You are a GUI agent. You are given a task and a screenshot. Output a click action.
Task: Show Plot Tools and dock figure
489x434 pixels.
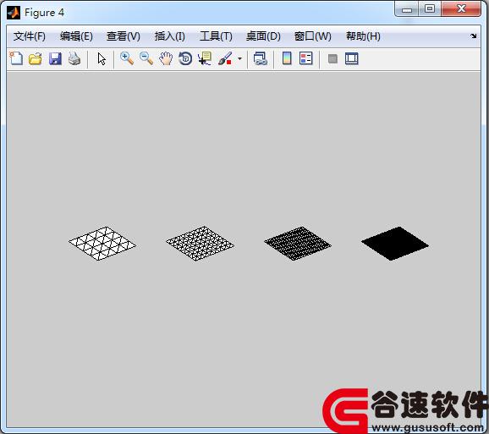pyautogui.click(x=351, y=58)
